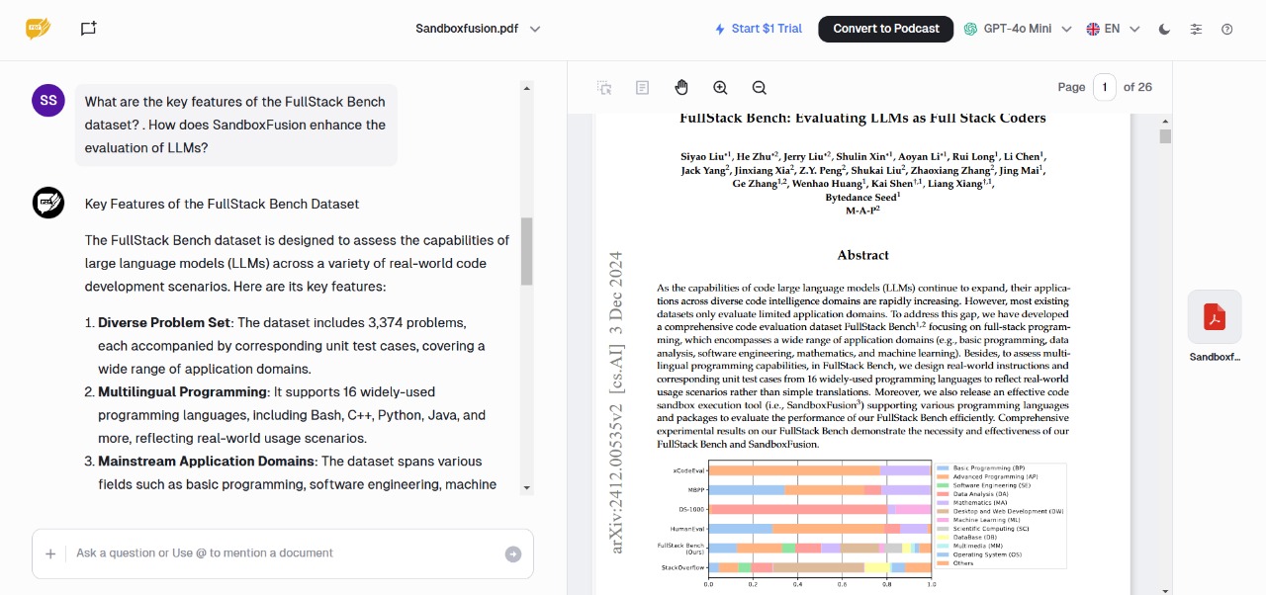Image resolution: width=1266 pixels, height=595 pixels.
Task: Toggle dark mode with the moon icon
Action: [x=1164, y=29]
